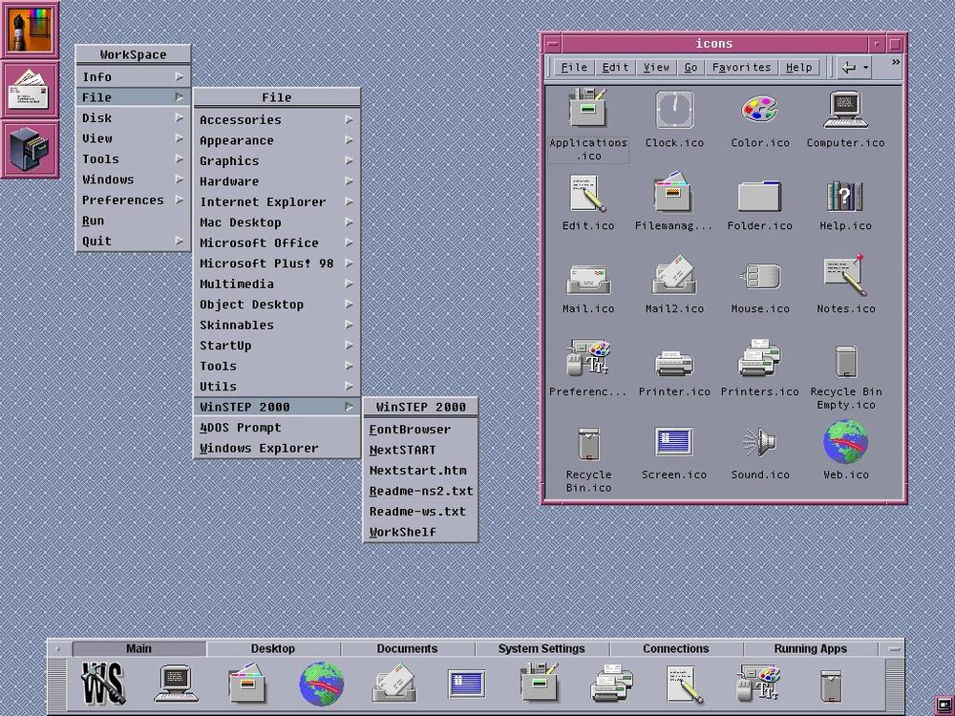Open Readme-ns2.txt from the menu
Image resolution: width=955 pixels, height=716 pixels.
[420, 491]
